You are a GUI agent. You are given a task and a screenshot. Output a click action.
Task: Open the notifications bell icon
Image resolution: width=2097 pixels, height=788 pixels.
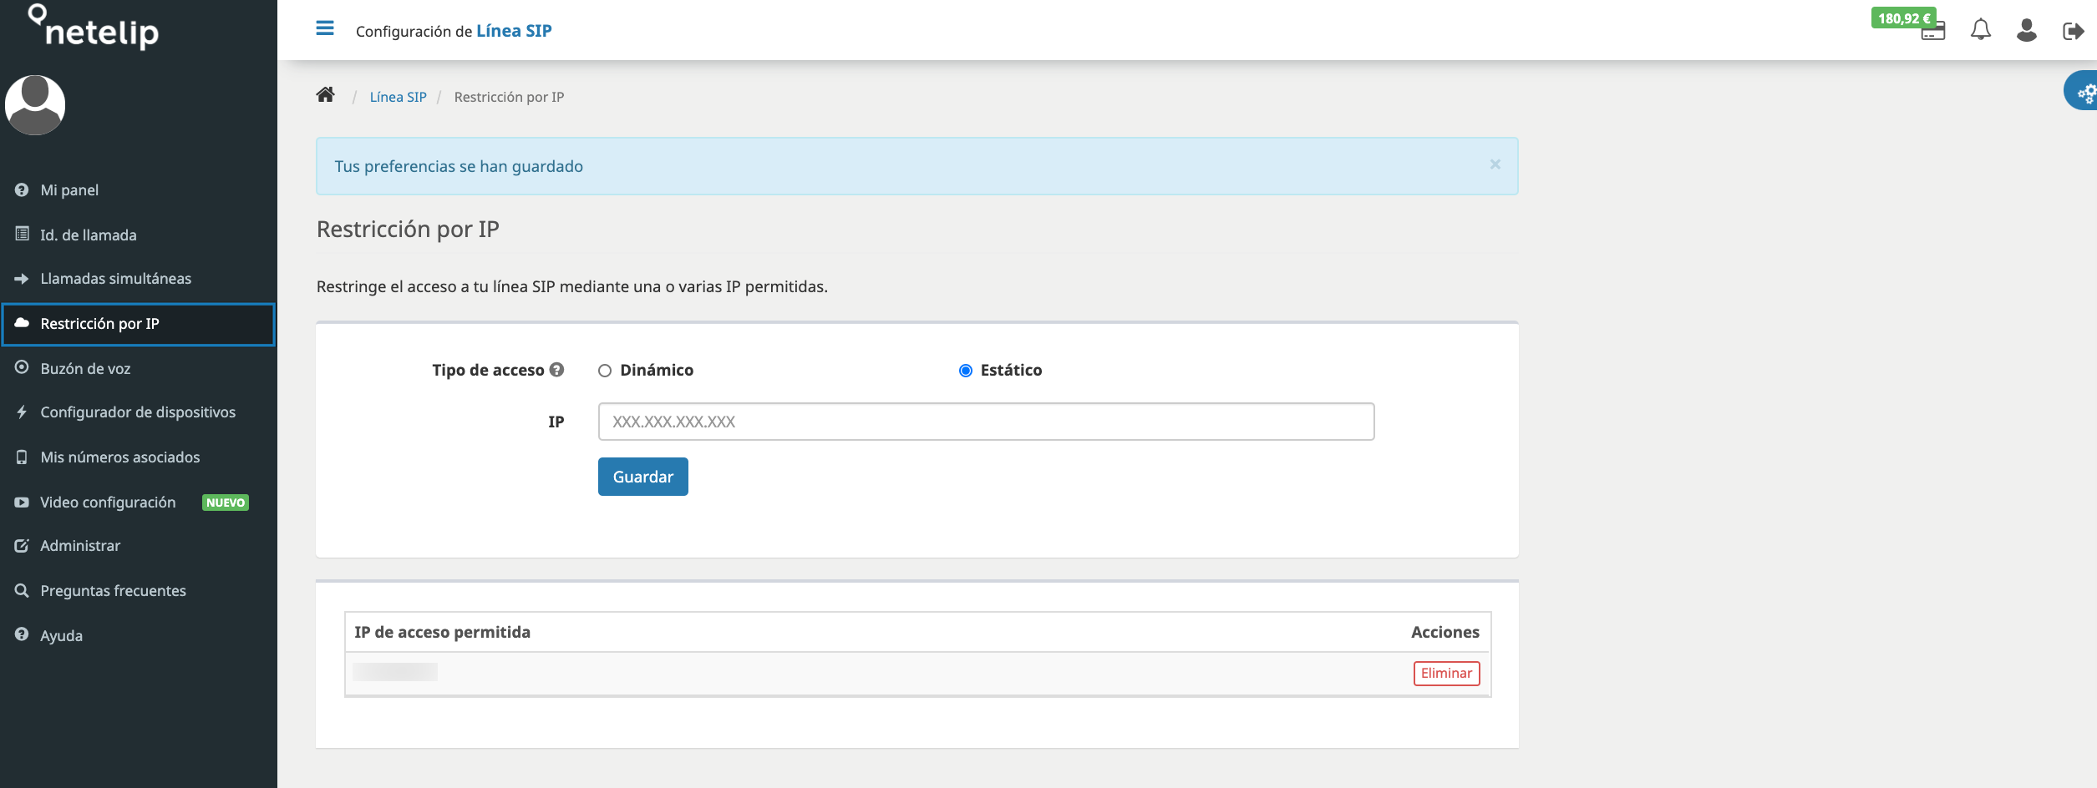[x=1979, y=30]
